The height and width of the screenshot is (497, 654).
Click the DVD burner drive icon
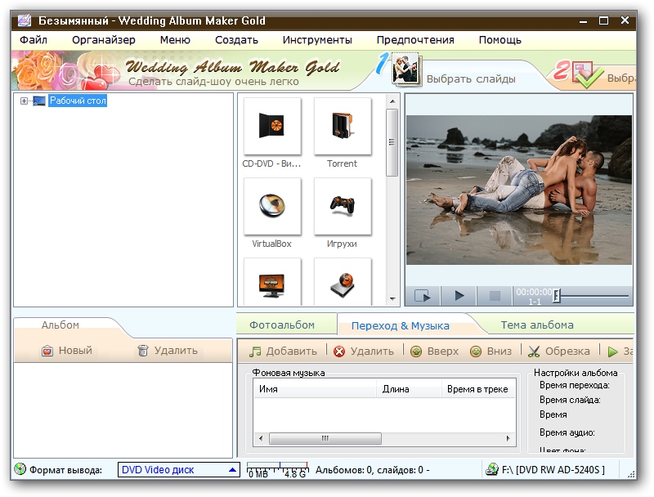493,469
